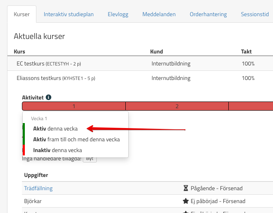Click the third red activity week segment
Viewport: 273px width, 213px height.
coord(251,106)
